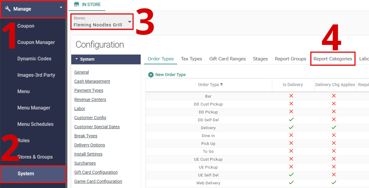Screen dimensions: 369x188
Task: Open Stores & Groups sidebar item
Action: click(x=35, y=157)
